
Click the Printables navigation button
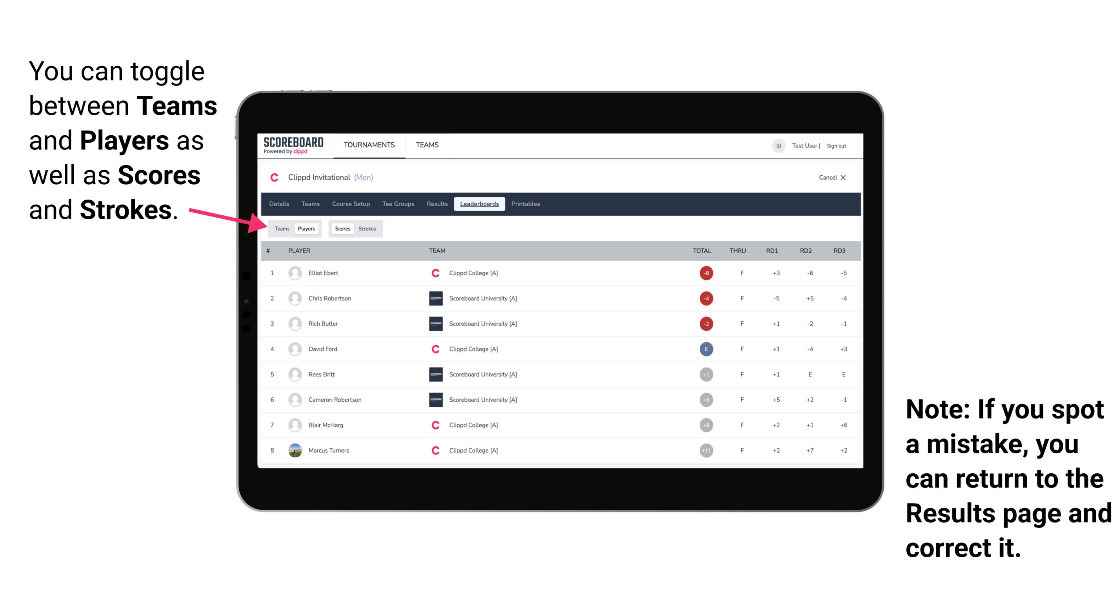526,205
